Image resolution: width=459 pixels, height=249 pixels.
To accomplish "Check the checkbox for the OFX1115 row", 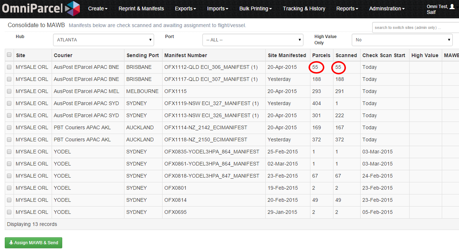I will point(9,91).
